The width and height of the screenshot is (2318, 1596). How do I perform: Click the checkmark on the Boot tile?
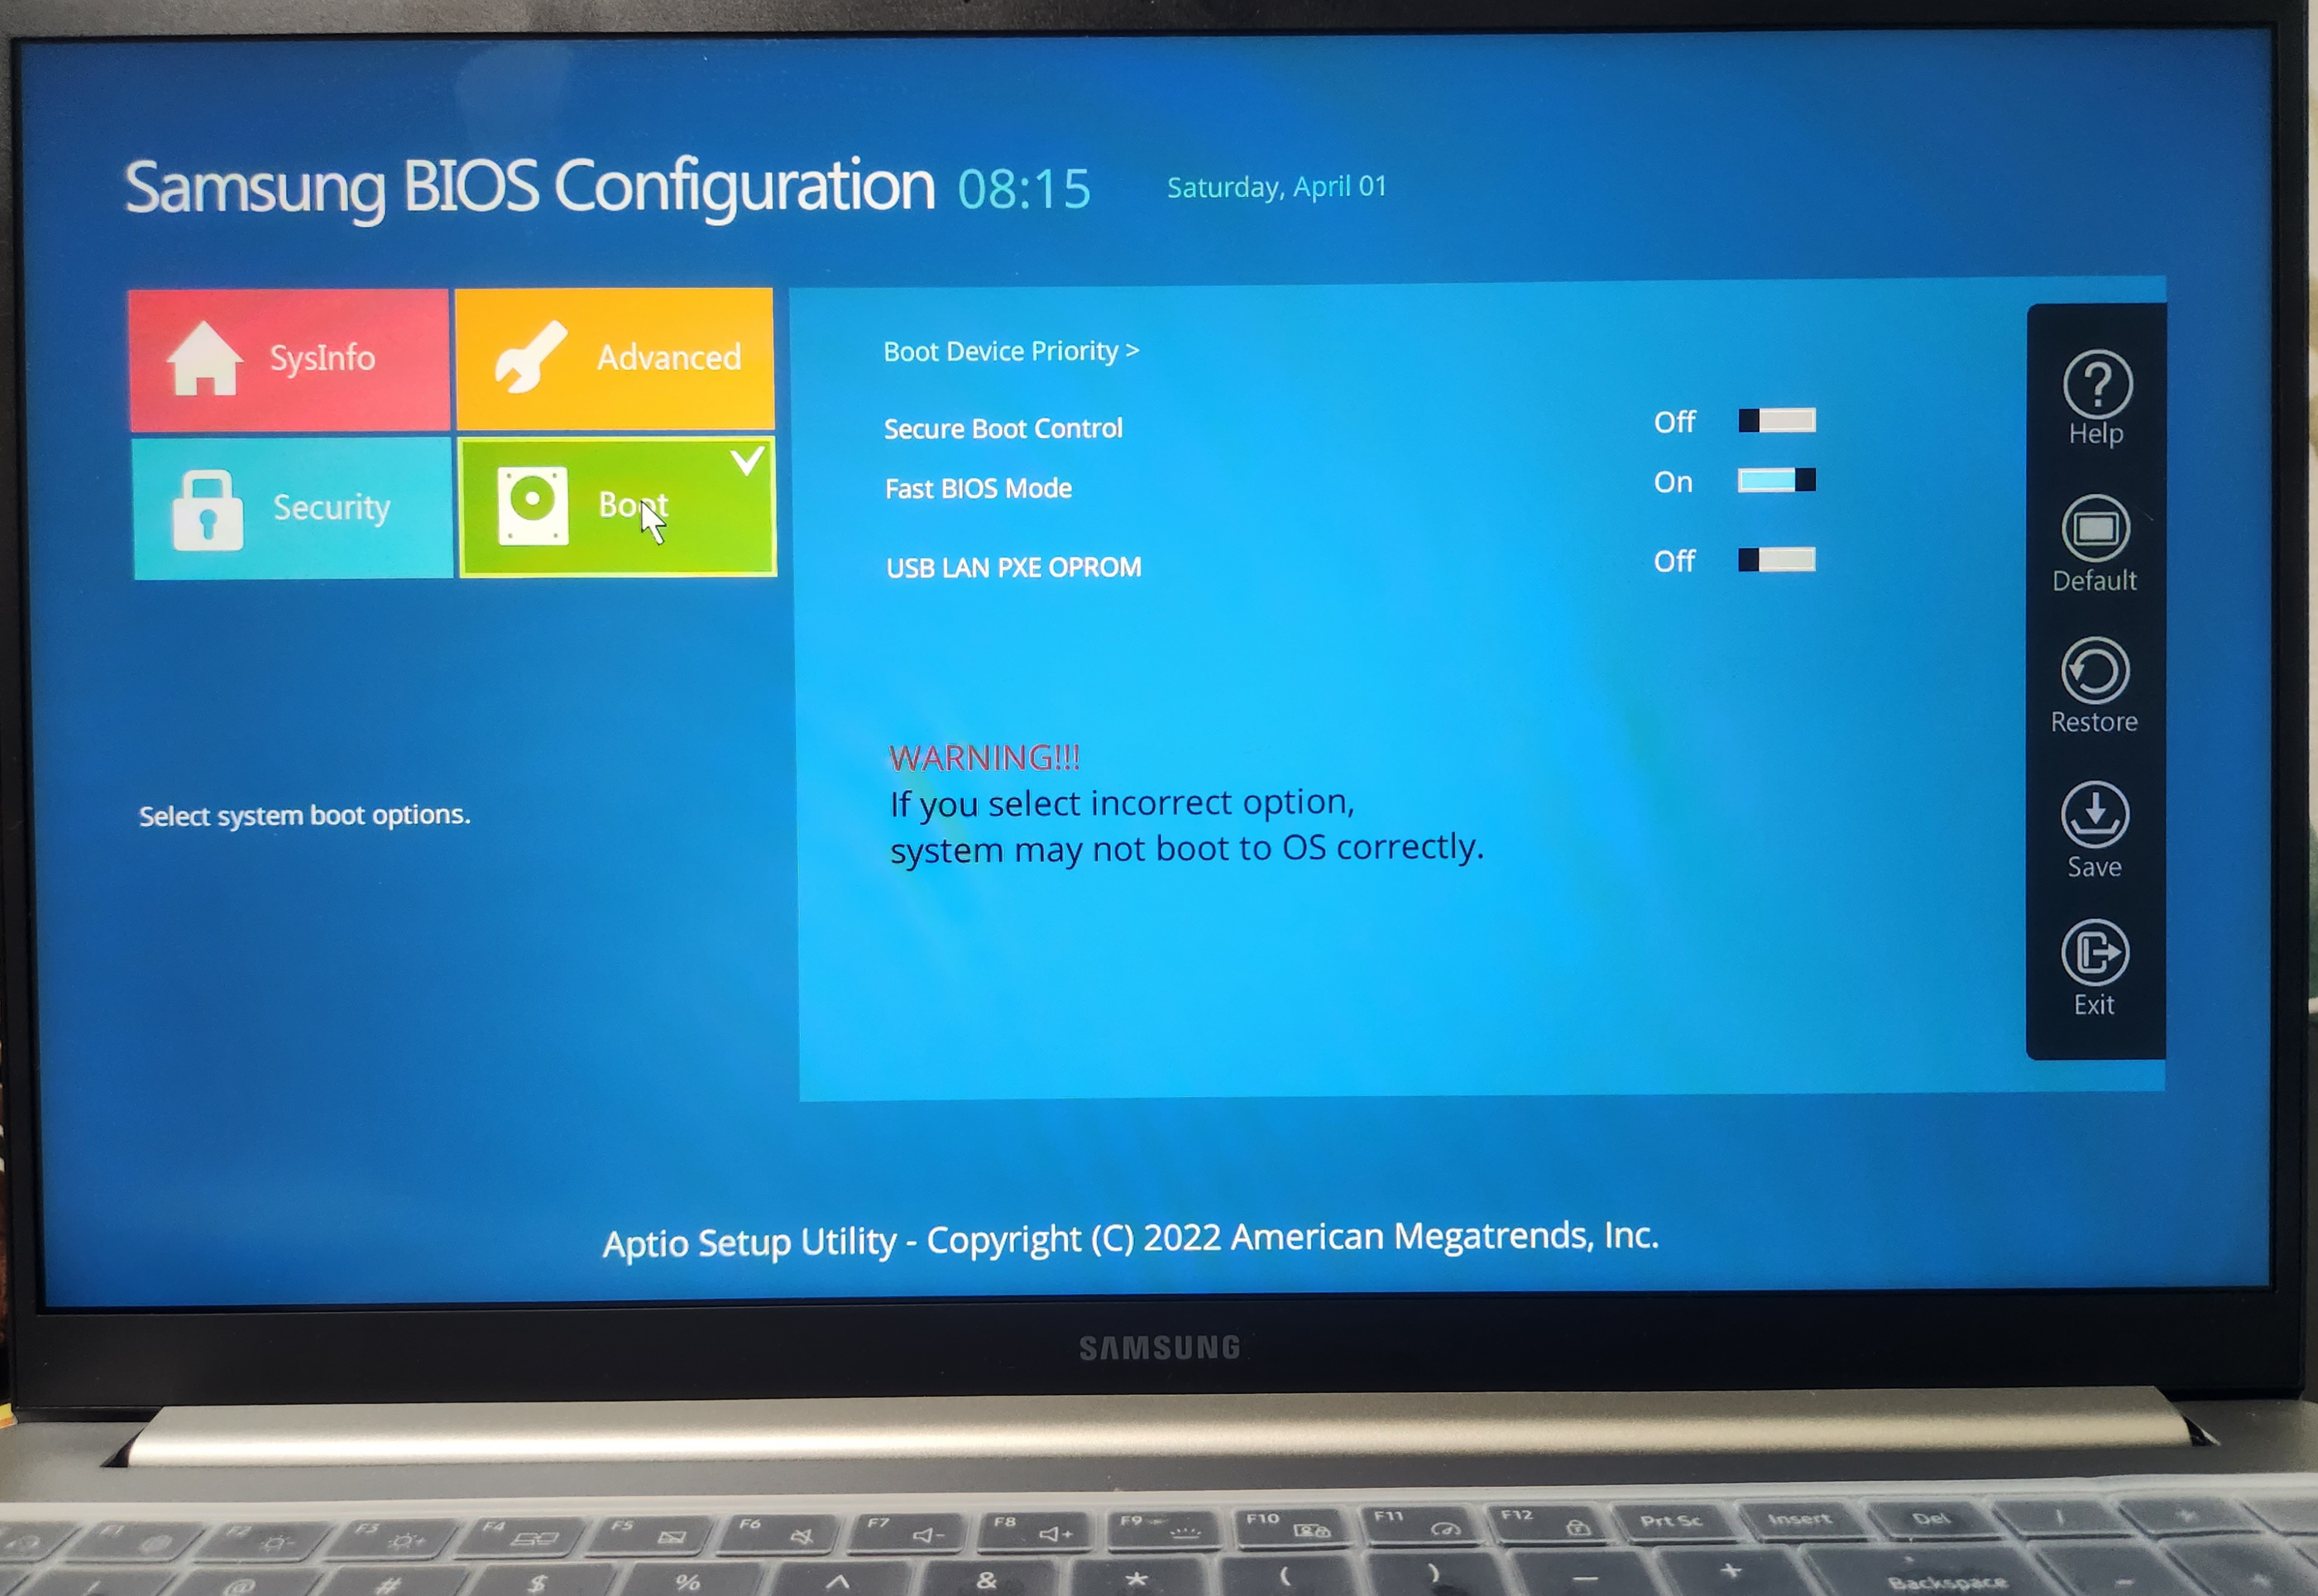pyautogui.click(x=747, y=461)
